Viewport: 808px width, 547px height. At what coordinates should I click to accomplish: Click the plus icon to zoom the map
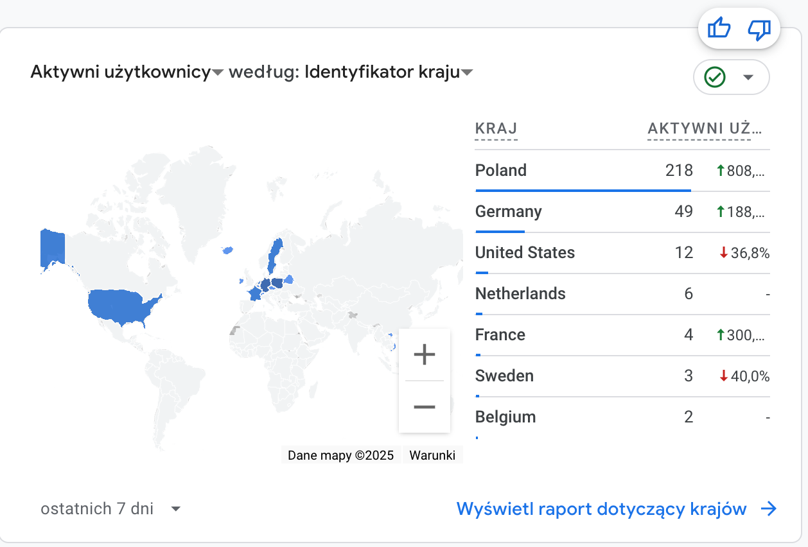click(424, 354)
